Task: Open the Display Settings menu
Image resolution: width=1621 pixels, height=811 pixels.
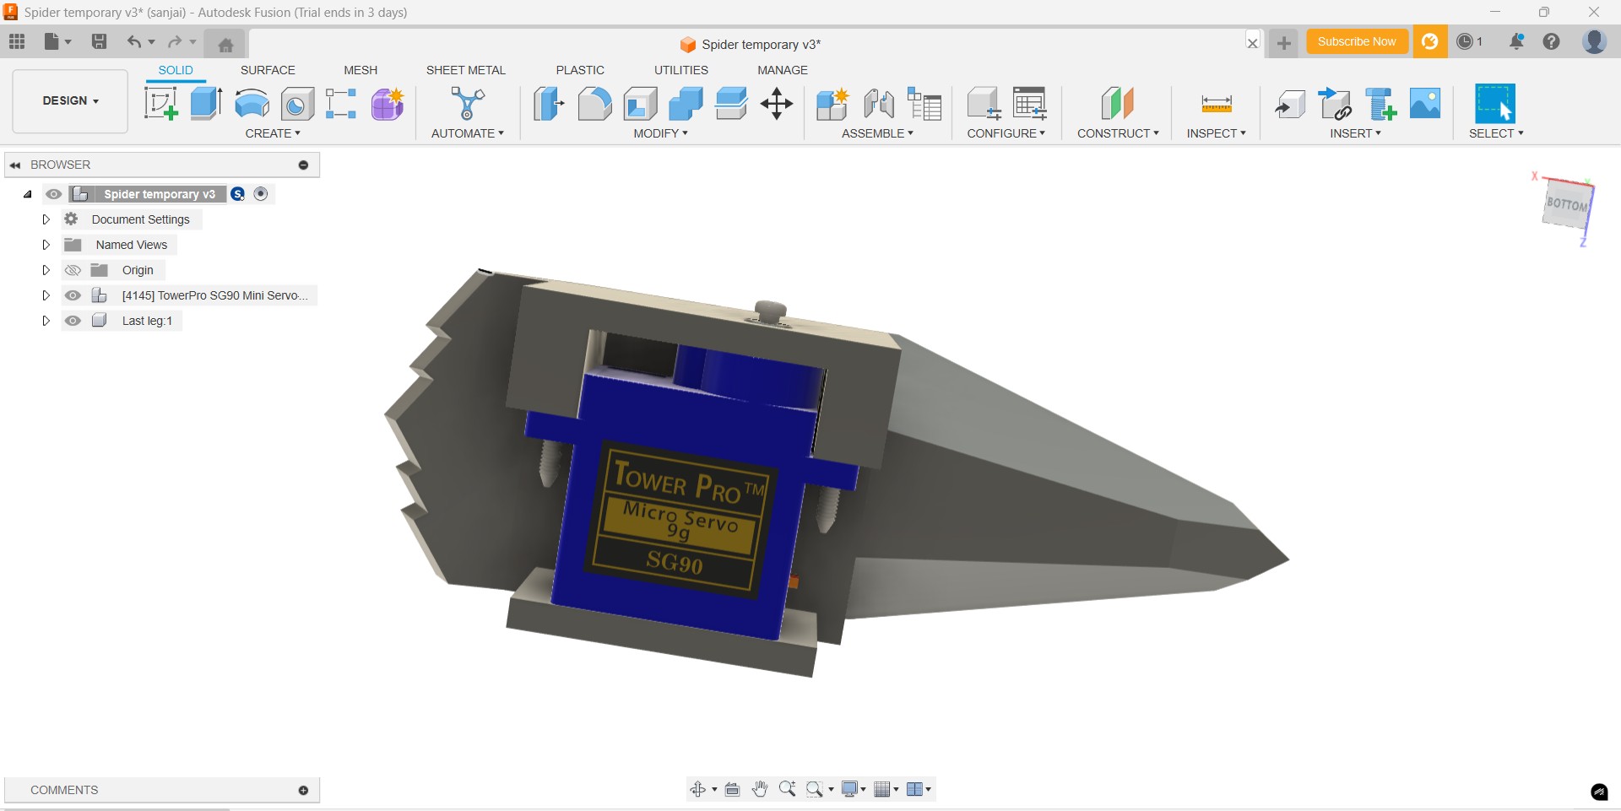Action: click(x=854, y=789)
